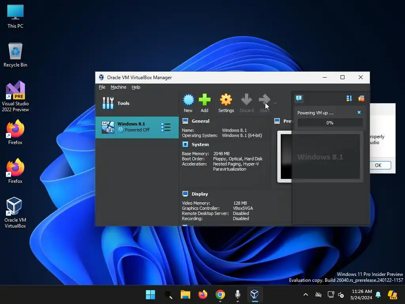Image resolution: width=405 pixels, height=304 pixels.
Task: Click the muted volume tray icon
Action: point(341,294)
